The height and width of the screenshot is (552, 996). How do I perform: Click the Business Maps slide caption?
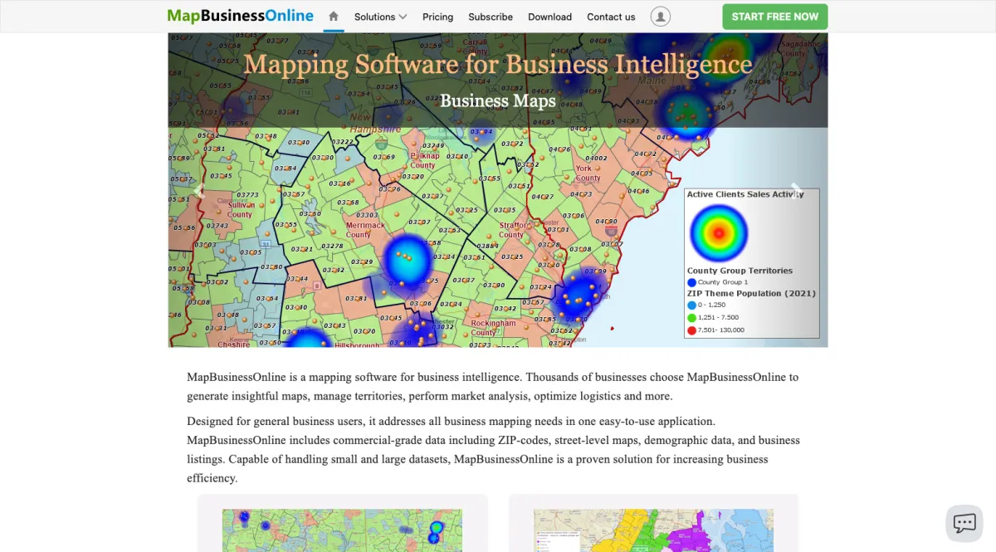pyautogui.click(x=498, y=101)
